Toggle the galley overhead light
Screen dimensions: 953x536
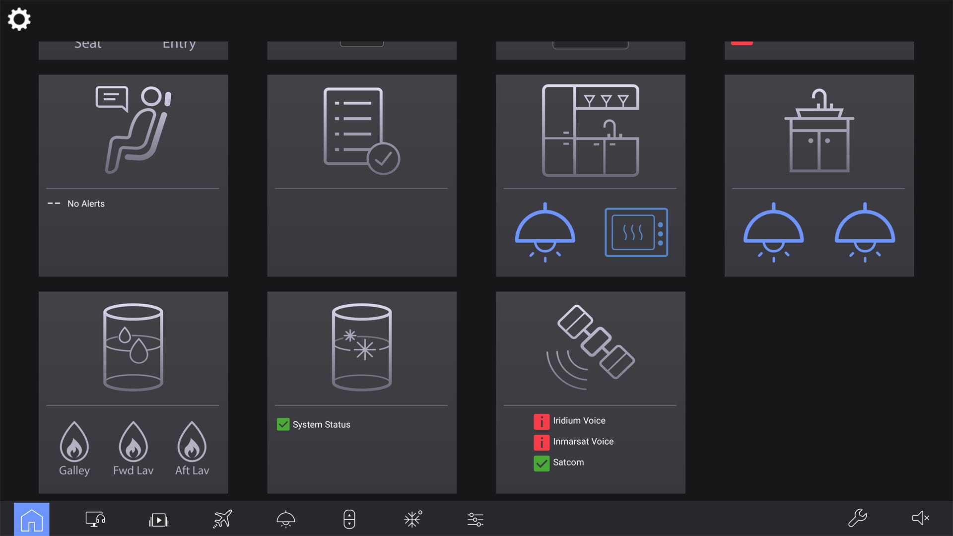(x=545, y=232)
